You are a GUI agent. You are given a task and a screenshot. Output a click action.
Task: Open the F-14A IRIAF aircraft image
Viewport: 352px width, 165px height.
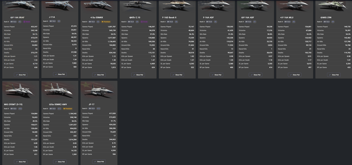pyautogui.click(x=21, y=6)
